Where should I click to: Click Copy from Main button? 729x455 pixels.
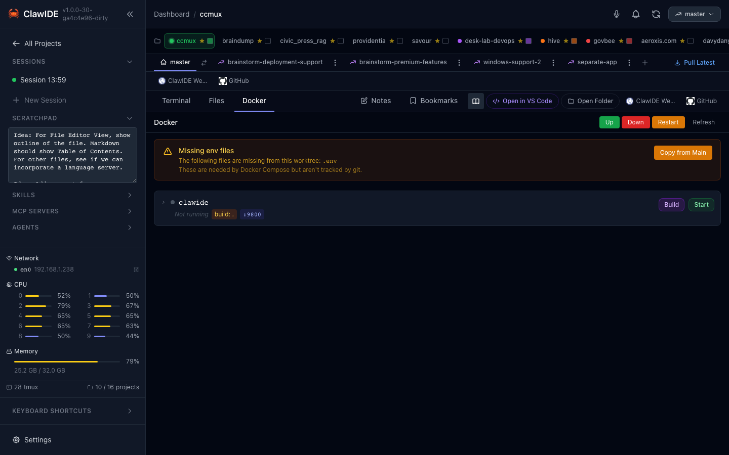[682, 153]
